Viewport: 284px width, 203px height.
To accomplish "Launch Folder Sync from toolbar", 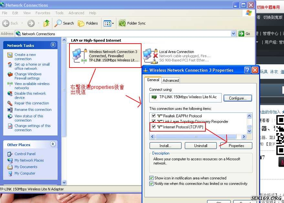I will pyautogui.click(x=132, y=23).
